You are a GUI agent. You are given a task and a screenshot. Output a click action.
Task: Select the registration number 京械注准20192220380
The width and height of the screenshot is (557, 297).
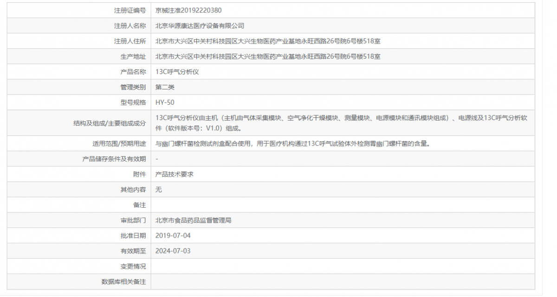189,10
